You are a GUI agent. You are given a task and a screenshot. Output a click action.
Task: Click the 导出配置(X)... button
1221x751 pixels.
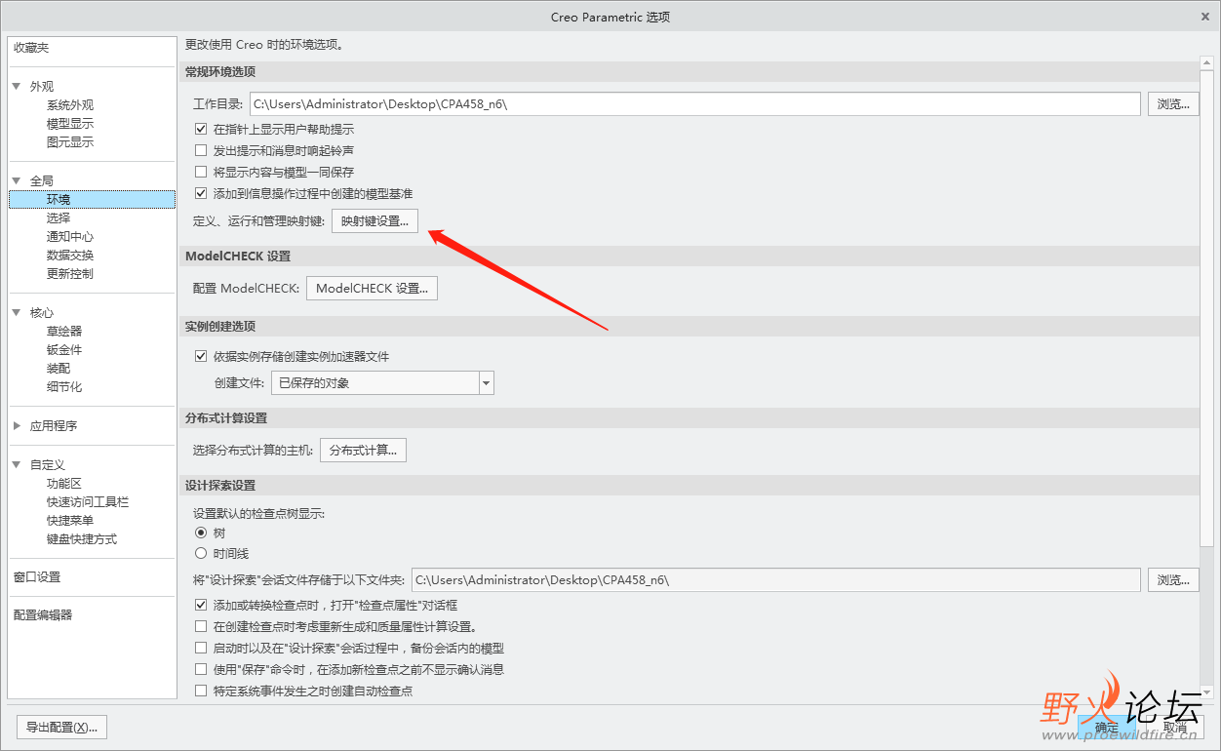62,727
